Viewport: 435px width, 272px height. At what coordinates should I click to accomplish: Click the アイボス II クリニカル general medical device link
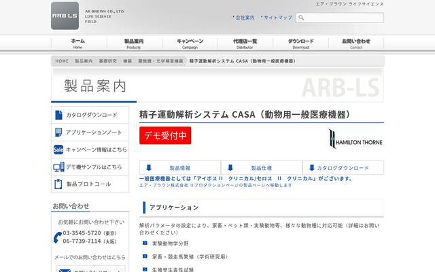pos(245,178)
